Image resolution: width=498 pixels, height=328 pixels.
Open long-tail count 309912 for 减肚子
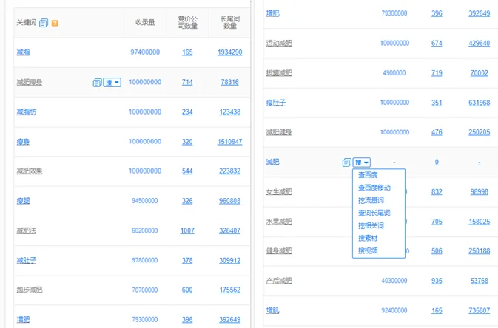229,261
